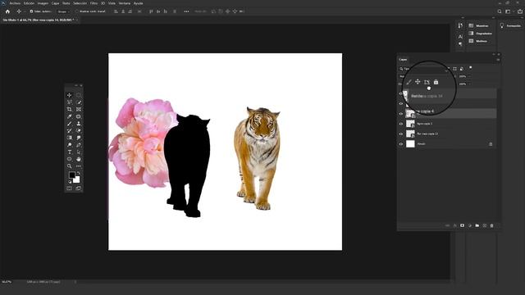Screen dimensions: 525x295
Task: Select the Fondo layer thumbnail
Action: click(410, 144)
